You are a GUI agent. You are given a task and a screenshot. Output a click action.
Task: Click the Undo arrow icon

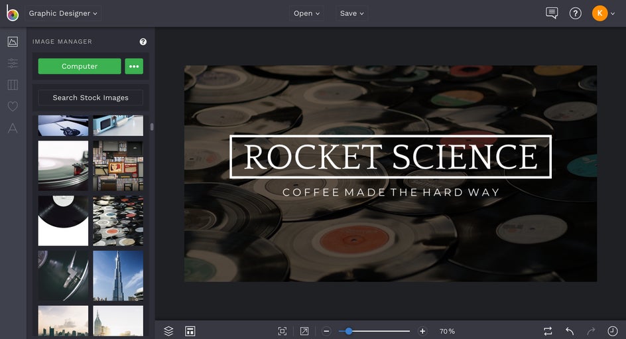570,331
